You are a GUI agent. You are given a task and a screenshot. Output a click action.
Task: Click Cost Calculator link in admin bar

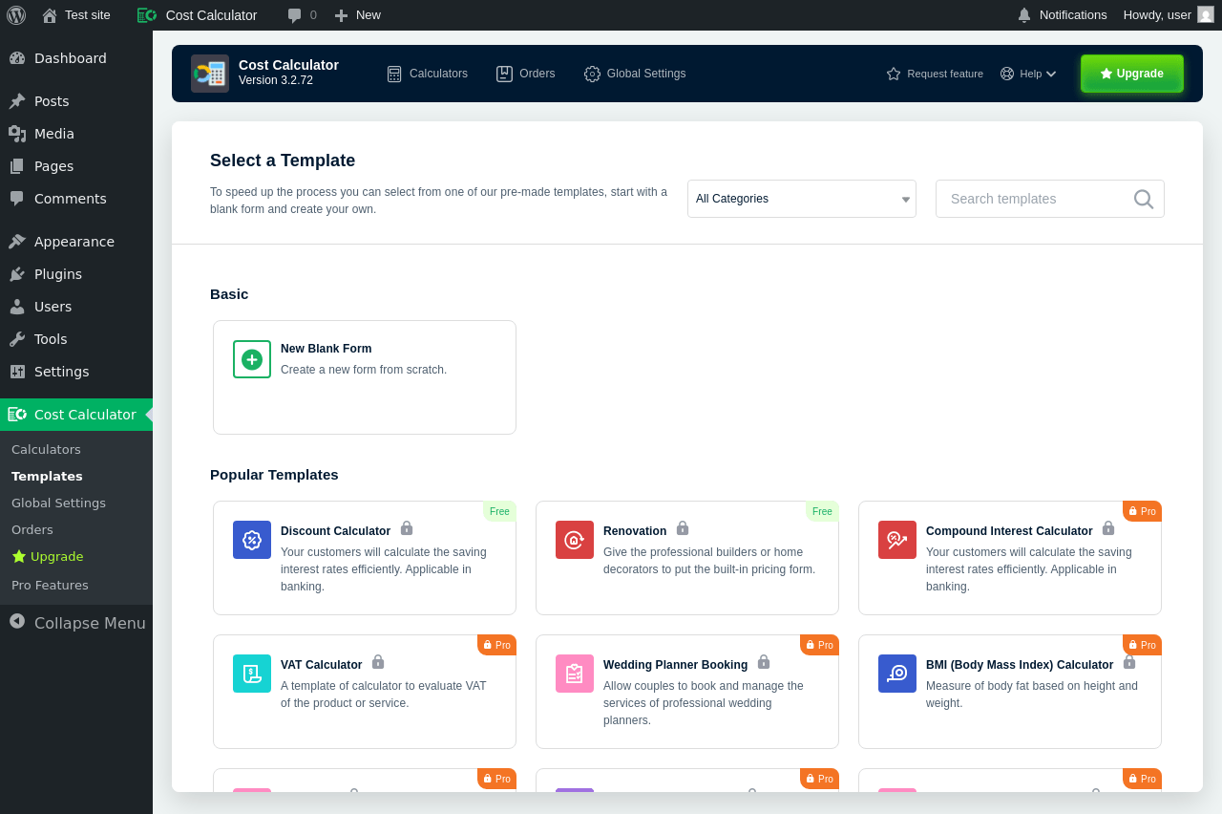point(198,15)
